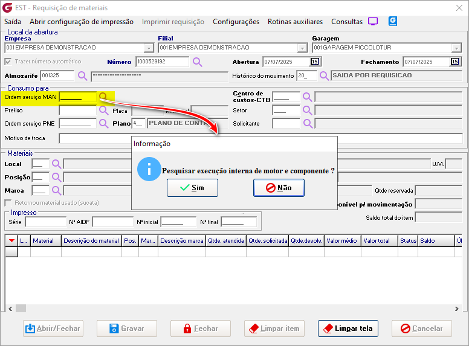This screenshot has width=469, height=346.
Task: Click Local search magnifier in Materiais
Action: point(56,164)
